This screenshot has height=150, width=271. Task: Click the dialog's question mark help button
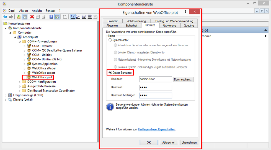pyautogui.click(x=185, y=12)
